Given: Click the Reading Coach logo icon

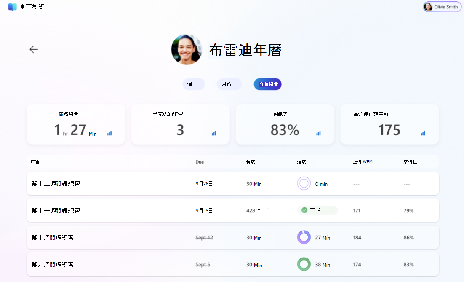Looking at the screenshot, I should (x=12, y=7).
